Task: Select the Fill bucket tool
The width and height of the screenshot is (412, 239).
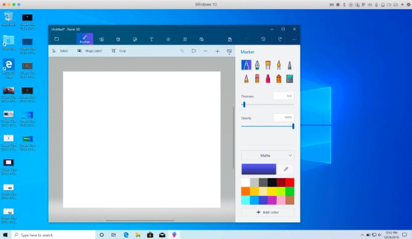Action: (290, 78)
